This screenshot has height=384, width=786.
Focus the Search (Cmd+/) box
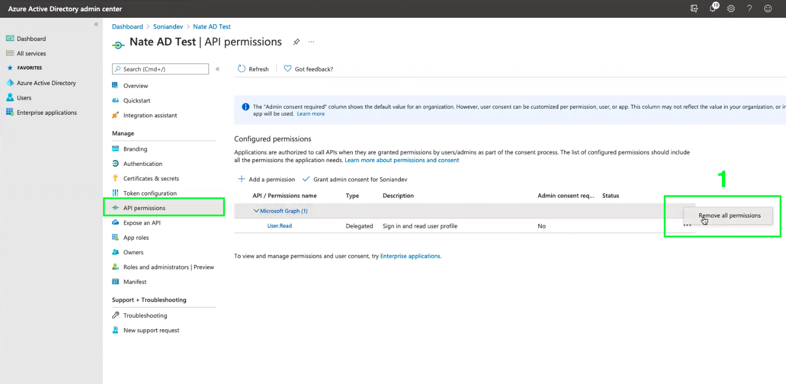pos(161,69)
